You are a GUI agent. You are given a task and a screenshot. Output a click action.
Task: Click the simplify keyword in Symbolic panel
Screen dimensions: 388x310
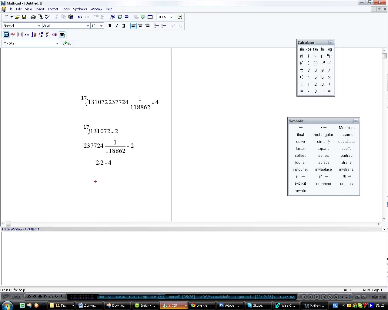pyautogui.click(x=323, y=142)
